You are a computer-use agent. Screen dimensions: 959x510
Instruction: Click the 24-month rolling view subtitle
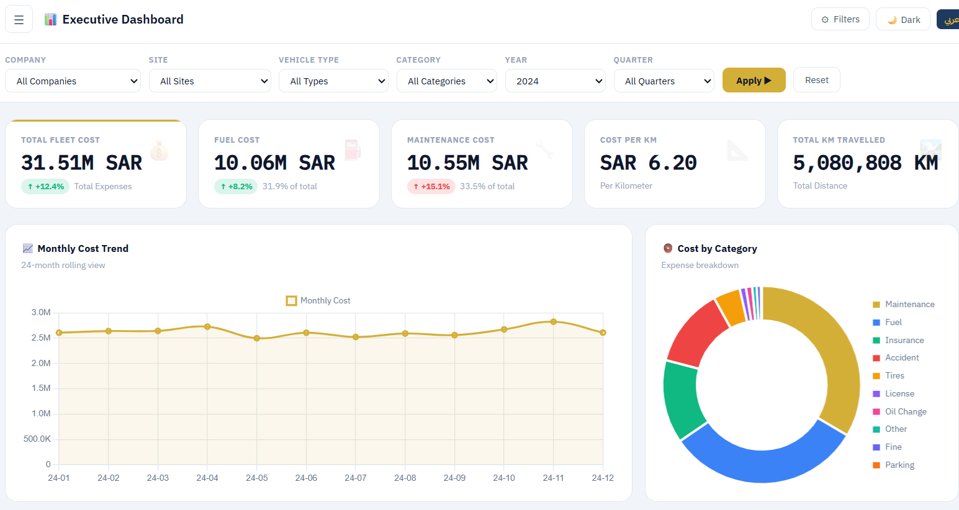coord(63,265)
